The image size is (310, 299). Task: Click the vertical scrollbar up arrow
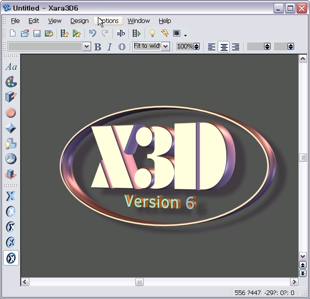(x=303, y=58)
